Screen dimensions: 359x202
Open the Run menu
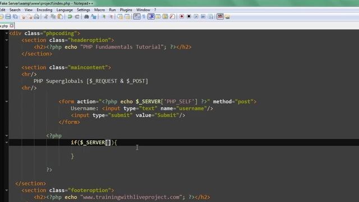point(112,10)
